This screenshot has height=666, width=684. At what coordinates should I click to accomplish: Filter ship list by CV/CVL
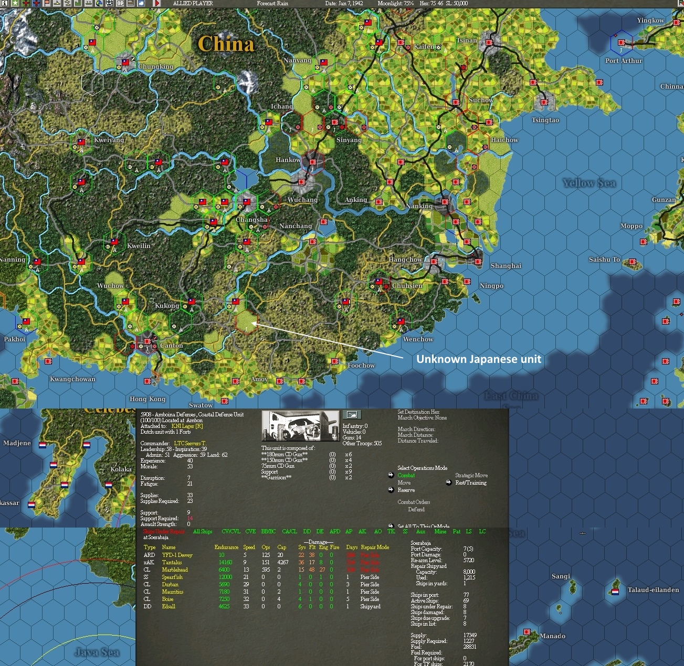tap(230, 531)
